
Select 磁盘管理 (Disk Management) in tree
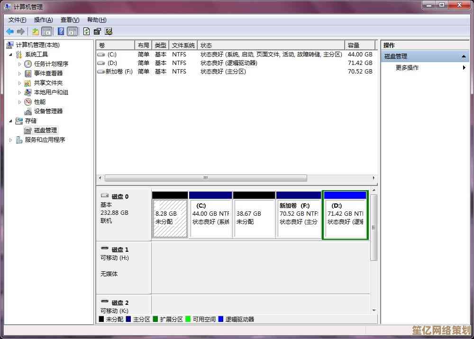pos(45,130)
